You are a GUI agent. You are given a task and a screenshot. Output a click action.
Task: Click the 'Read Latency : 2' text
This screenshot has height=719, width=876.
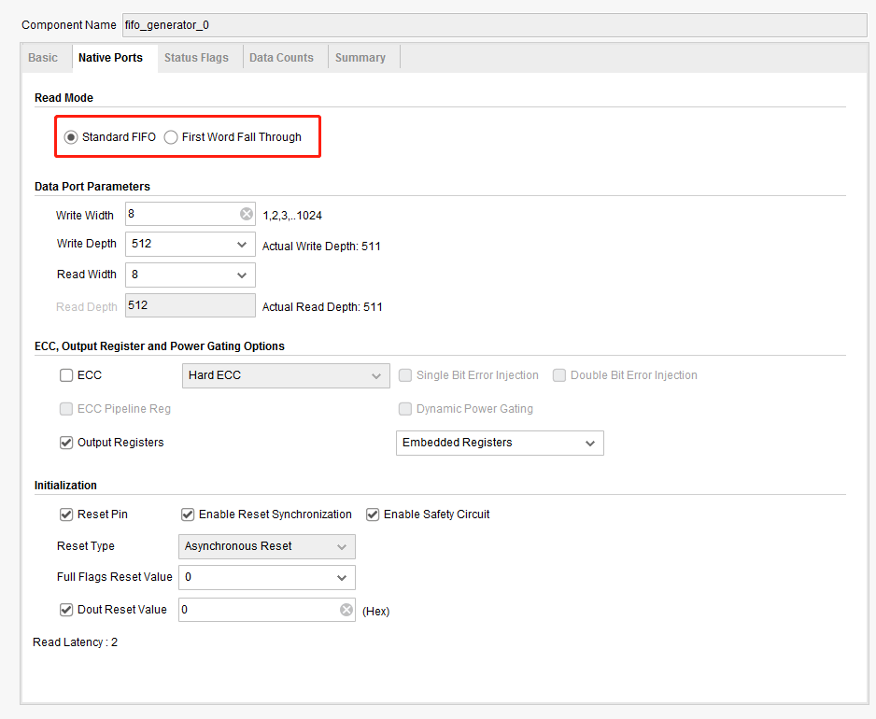76,641
